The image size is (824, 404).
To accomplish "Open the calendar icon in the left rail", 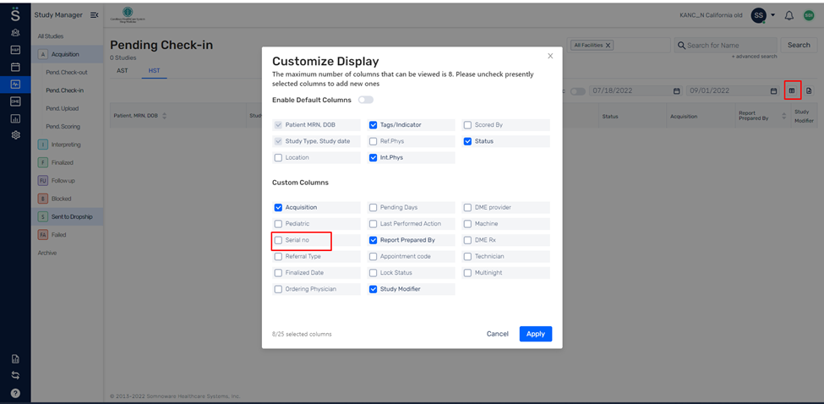I will [15, 67].
